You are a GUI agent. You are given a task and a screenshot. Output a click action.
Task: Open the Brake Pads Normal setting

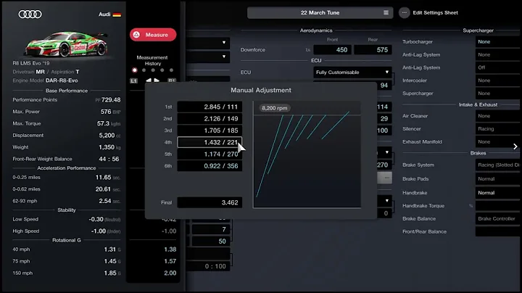point(497,179)
